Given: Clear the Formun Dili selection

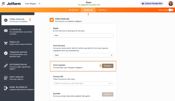Looking at the screenshot, I should 109,83.
